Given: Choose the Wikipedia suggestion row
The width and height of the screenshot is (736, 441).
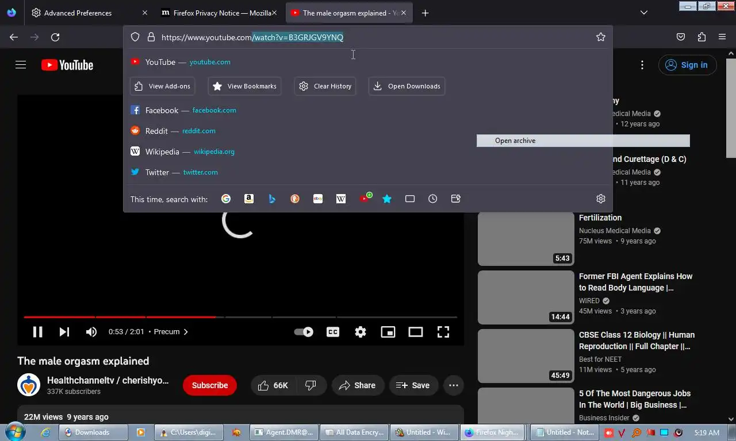Looking at the screenshot, I should (x=368, y=152).
